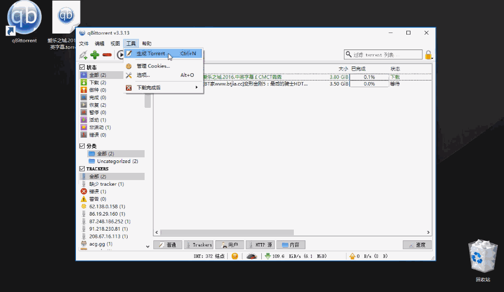Sort by the 已完成 column header
The width and height of the screenshot is (504, 292).
pyautogui.click(x=358, y=69)
